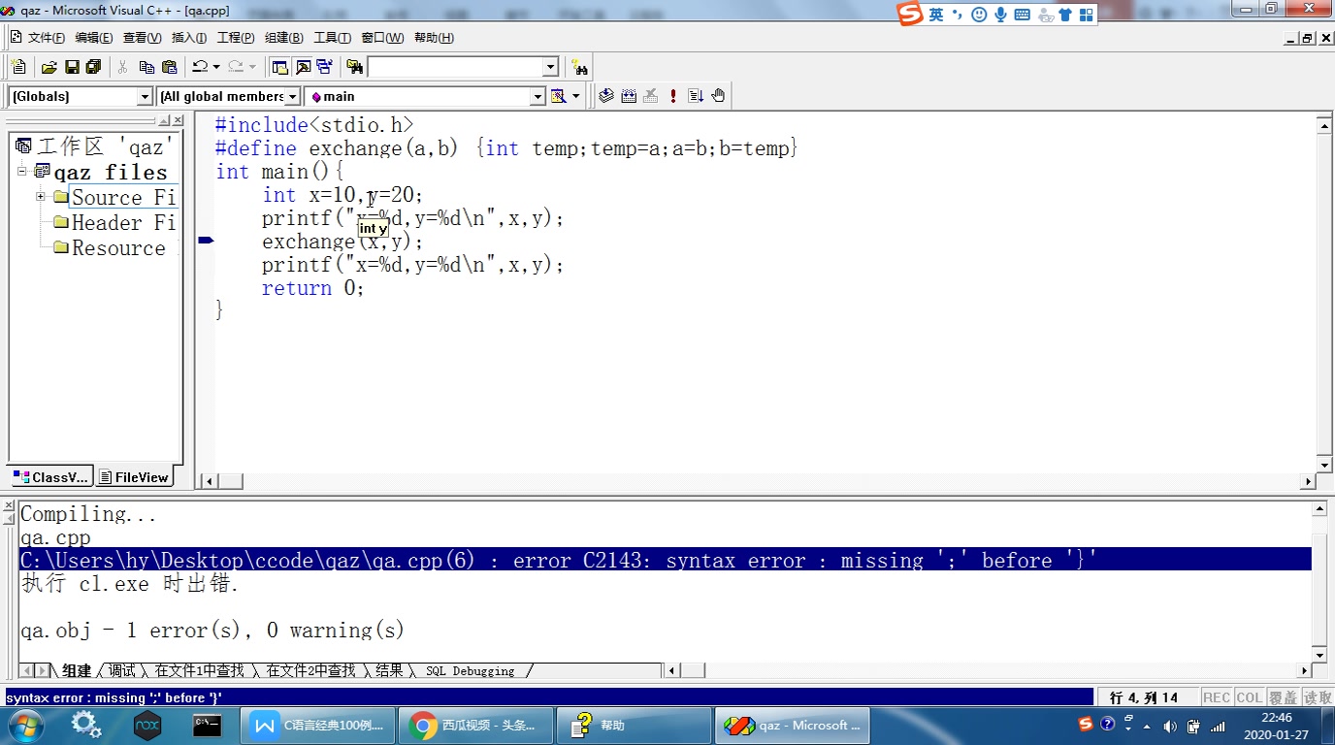
Task: Click the hand Insert/Remove Breakpoint icon
Action: pyautogui.click(x=718, y=96)
